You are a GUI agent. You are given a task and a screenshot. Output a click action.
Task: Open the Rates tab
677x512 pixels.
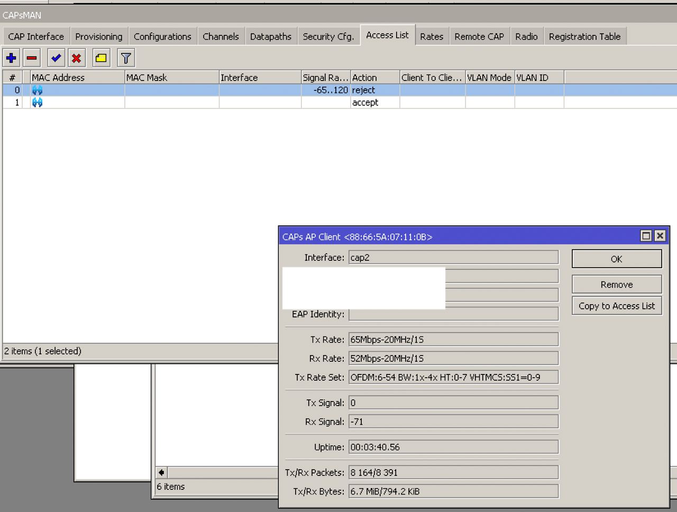pos(432,36)
